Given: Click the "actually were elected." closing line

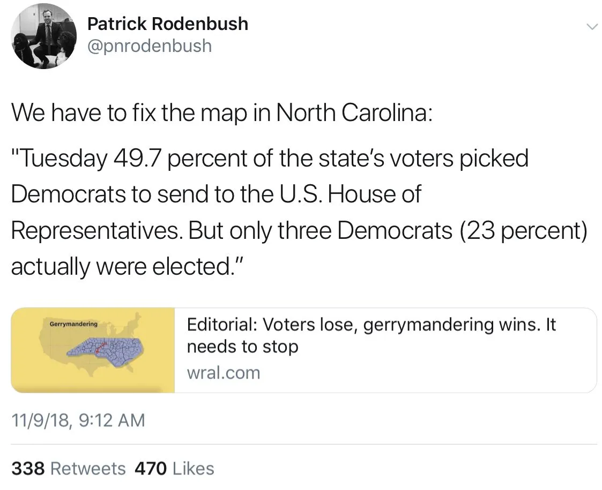Looking at the screenshot, I should tap(128, 266).
